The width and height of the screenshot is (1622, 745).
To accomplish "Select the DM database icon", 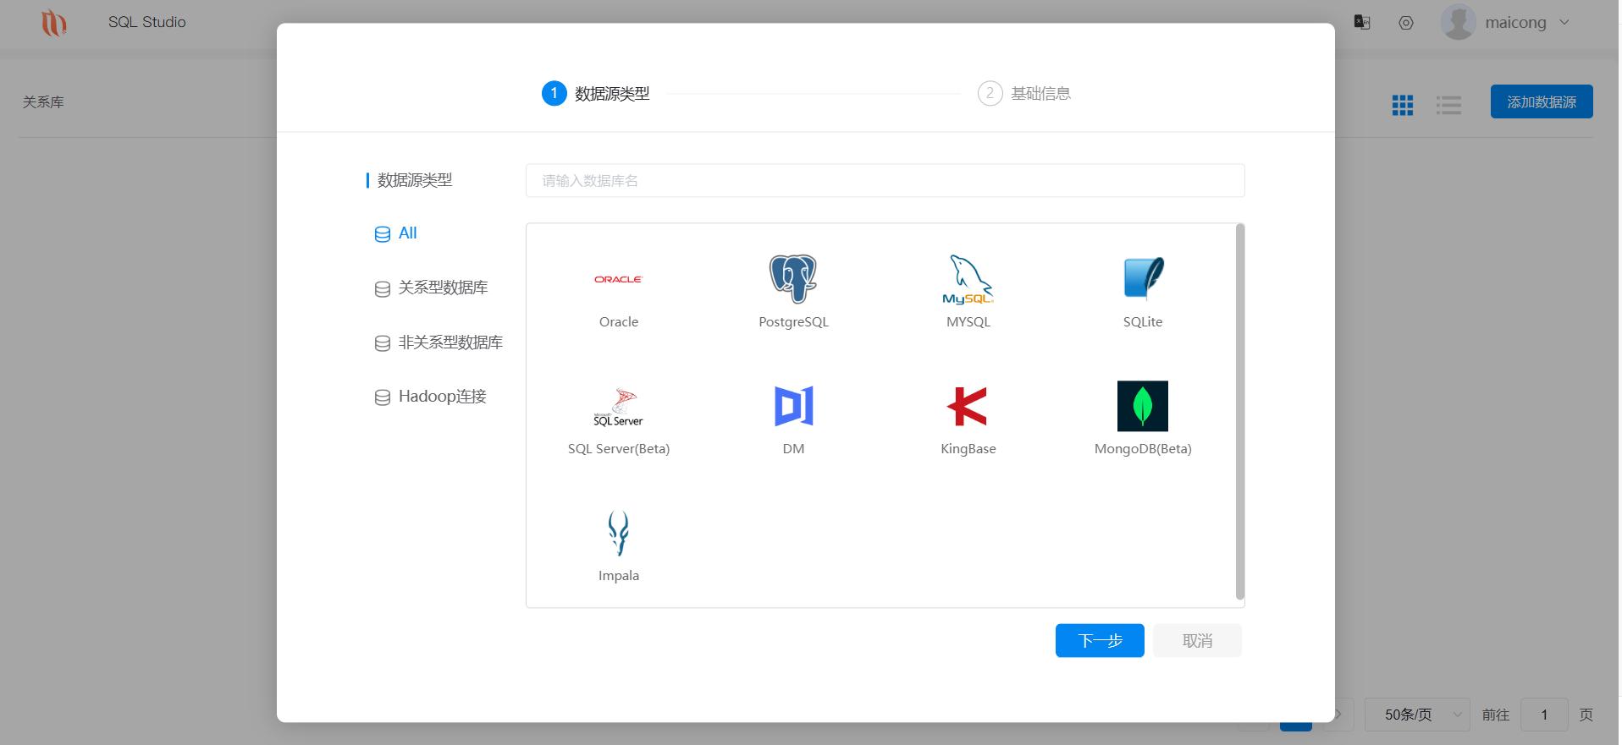I will [x=793, y=406].
